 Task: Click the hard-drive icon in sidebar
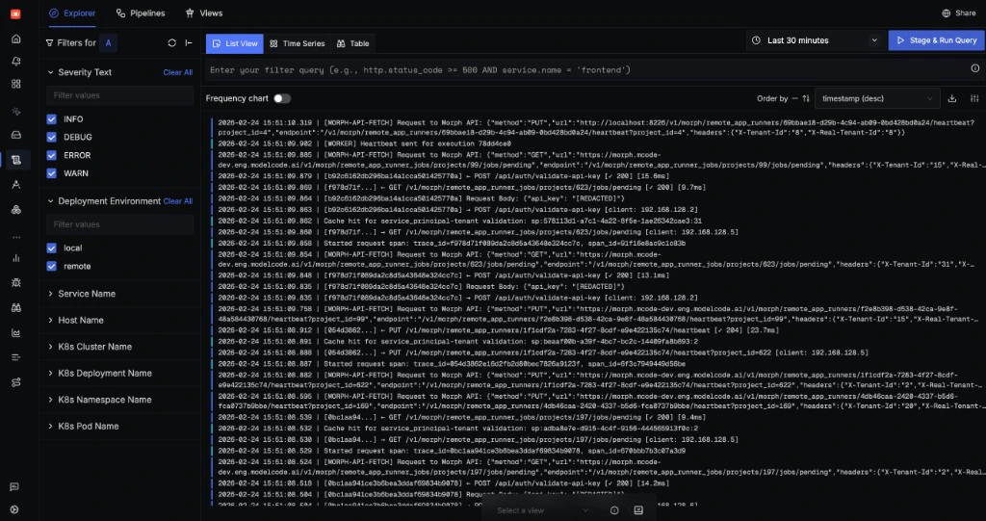16,135
